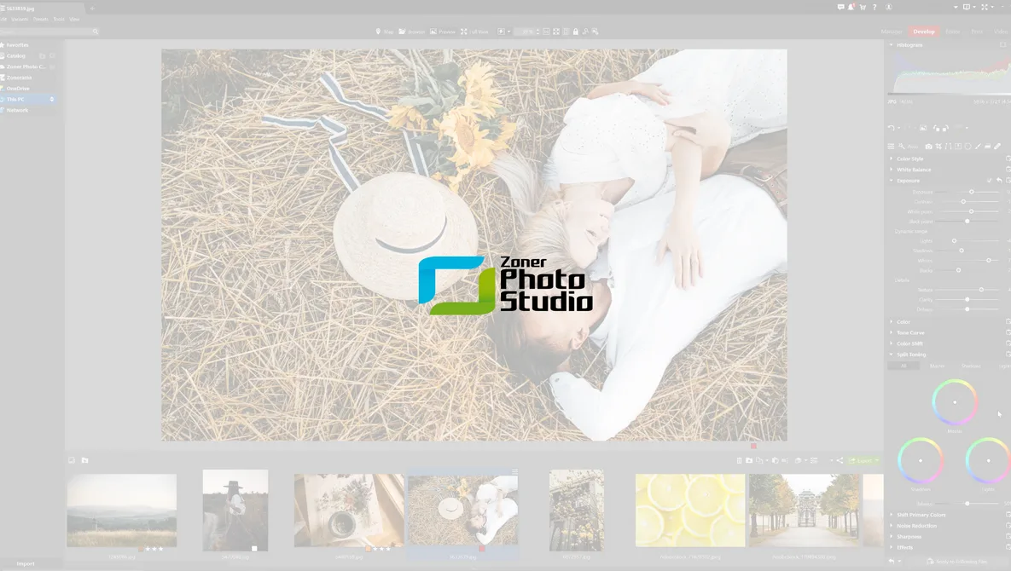Adjust the Exposure slider handle
Screen dimensions: 1011x571
pyautogui.click(x=971, y=192)
